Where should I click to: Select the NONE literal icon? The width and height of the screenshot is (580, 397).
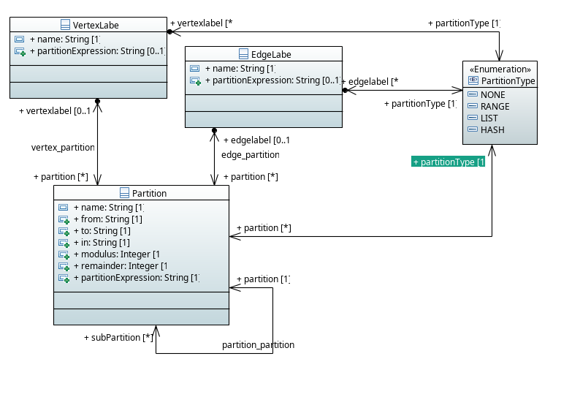[x=472, y=95]
